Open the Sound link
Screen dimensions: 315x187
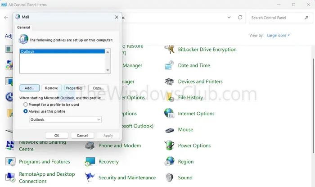click(x=185, y=178)
